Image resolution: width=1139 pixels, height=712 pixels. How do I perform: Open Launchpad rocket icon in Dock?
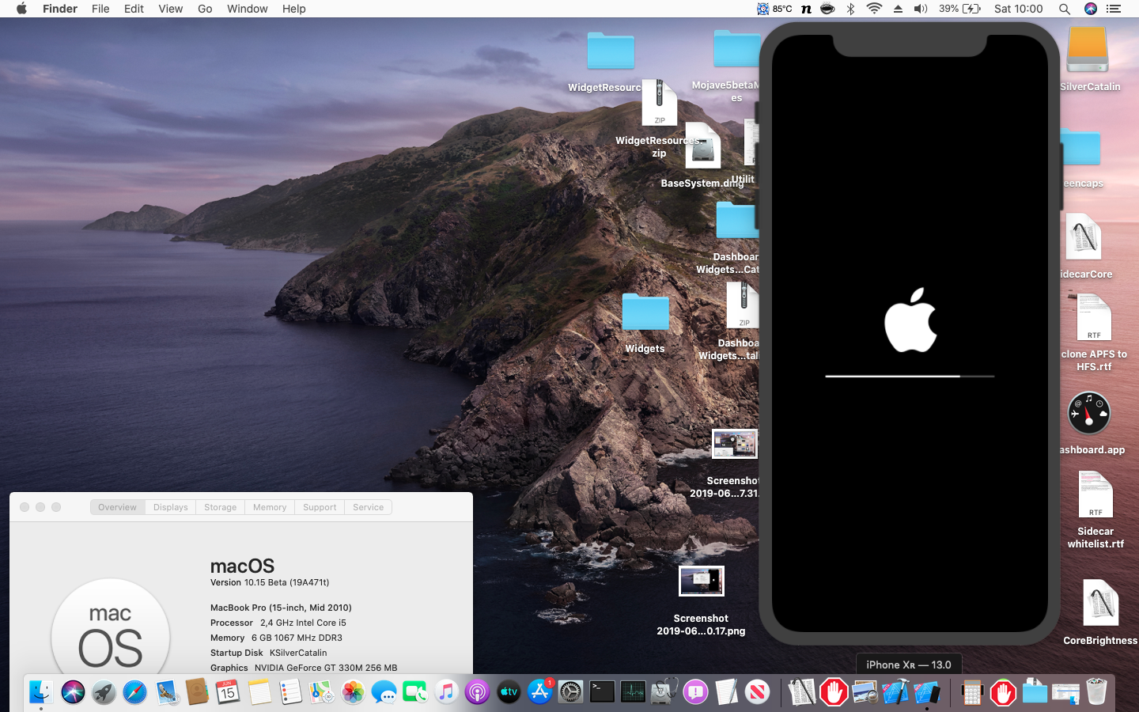[x=104, y=692]
